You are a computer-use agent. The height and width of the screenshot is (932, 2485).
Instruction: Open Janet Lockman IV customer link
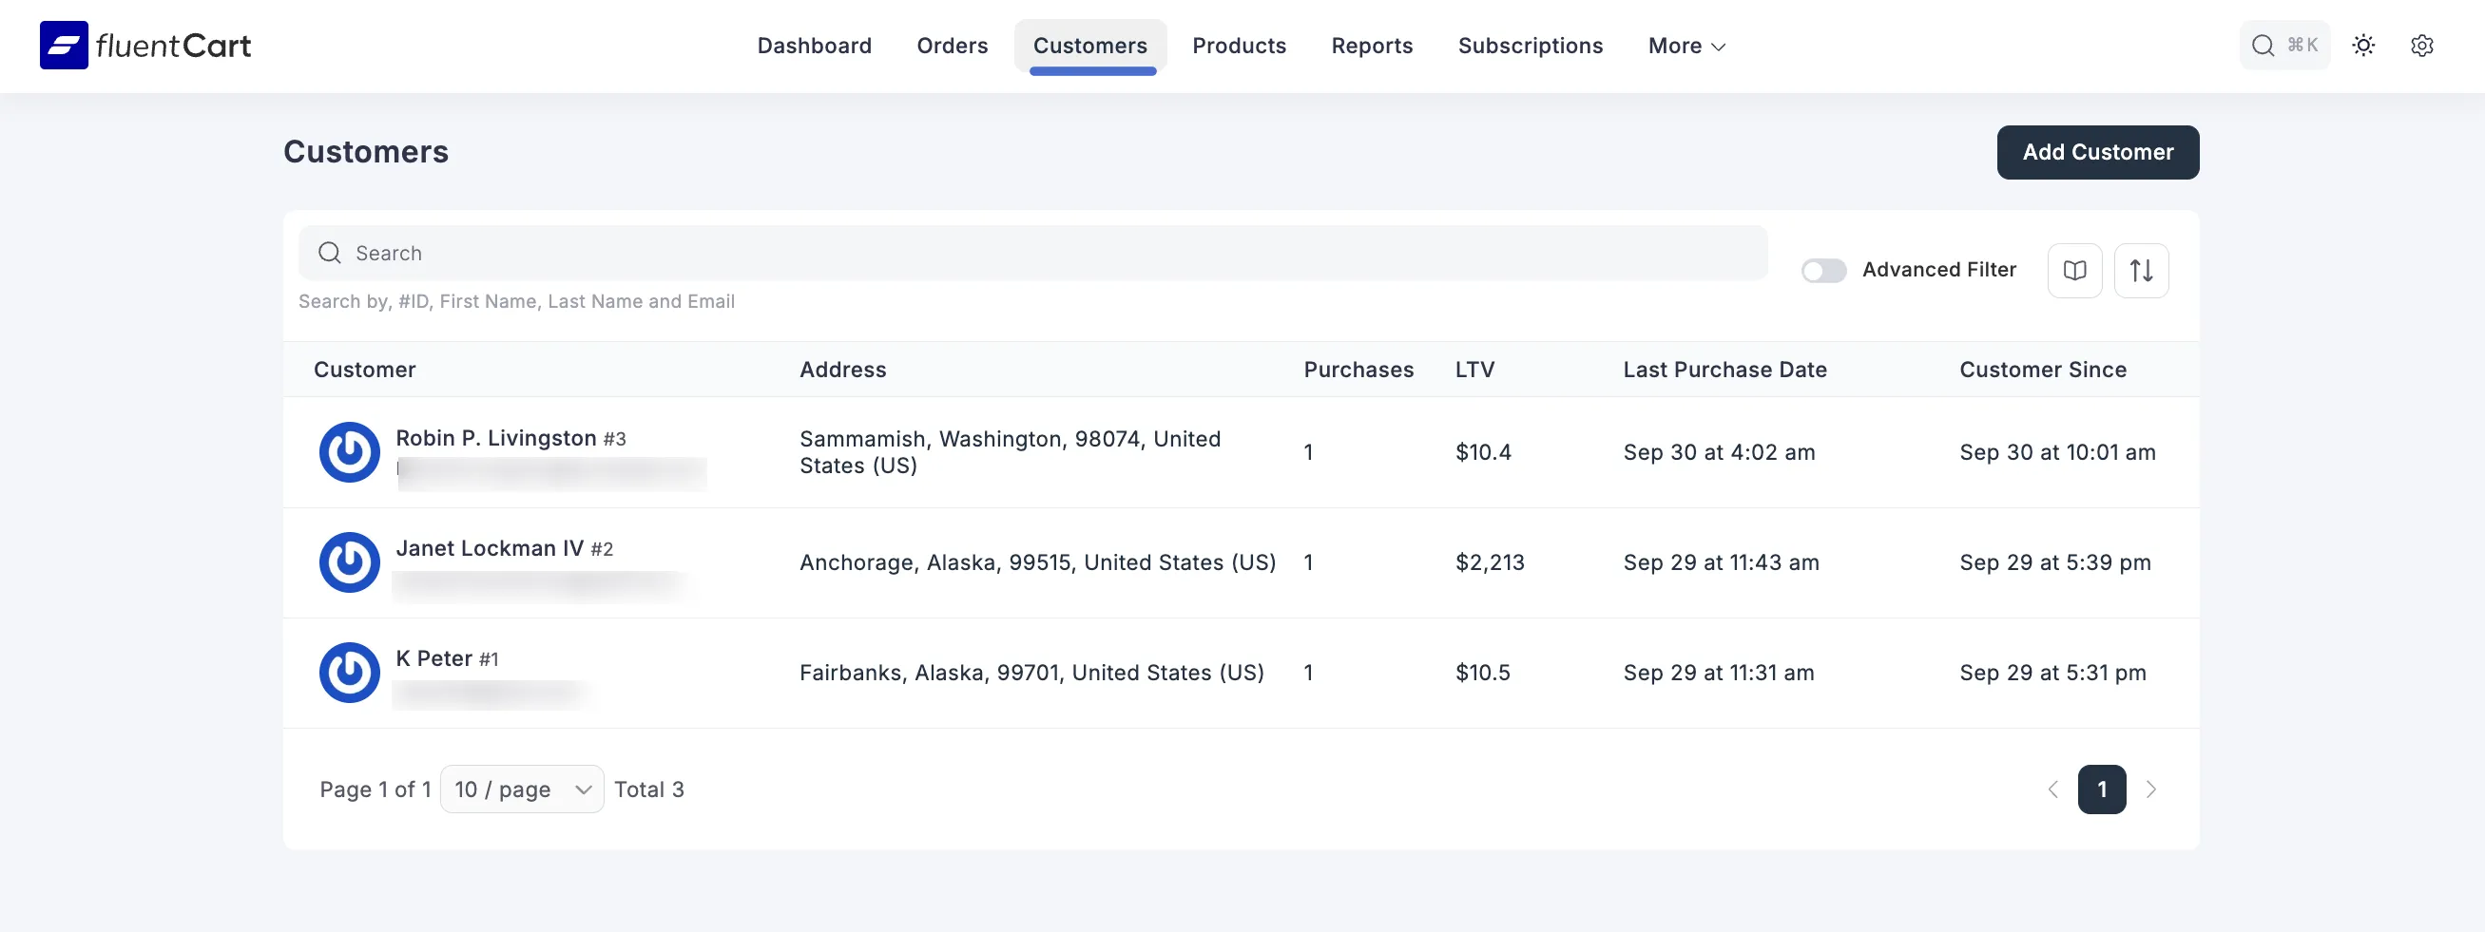(489, 548)
